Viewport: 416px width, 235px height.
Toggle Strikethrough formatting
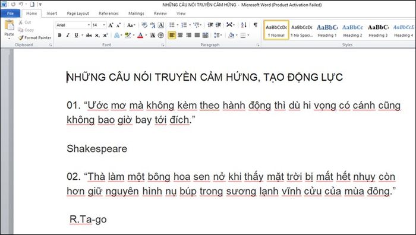89,35
